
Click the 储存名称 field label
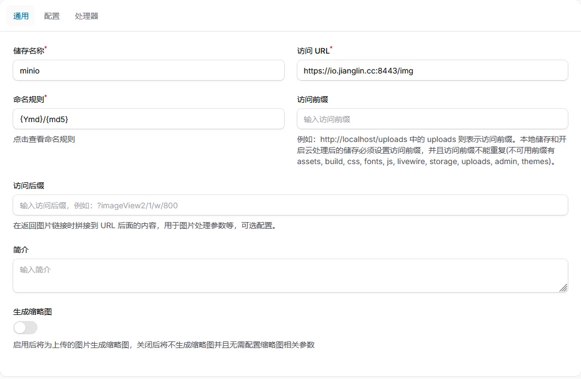29,51
